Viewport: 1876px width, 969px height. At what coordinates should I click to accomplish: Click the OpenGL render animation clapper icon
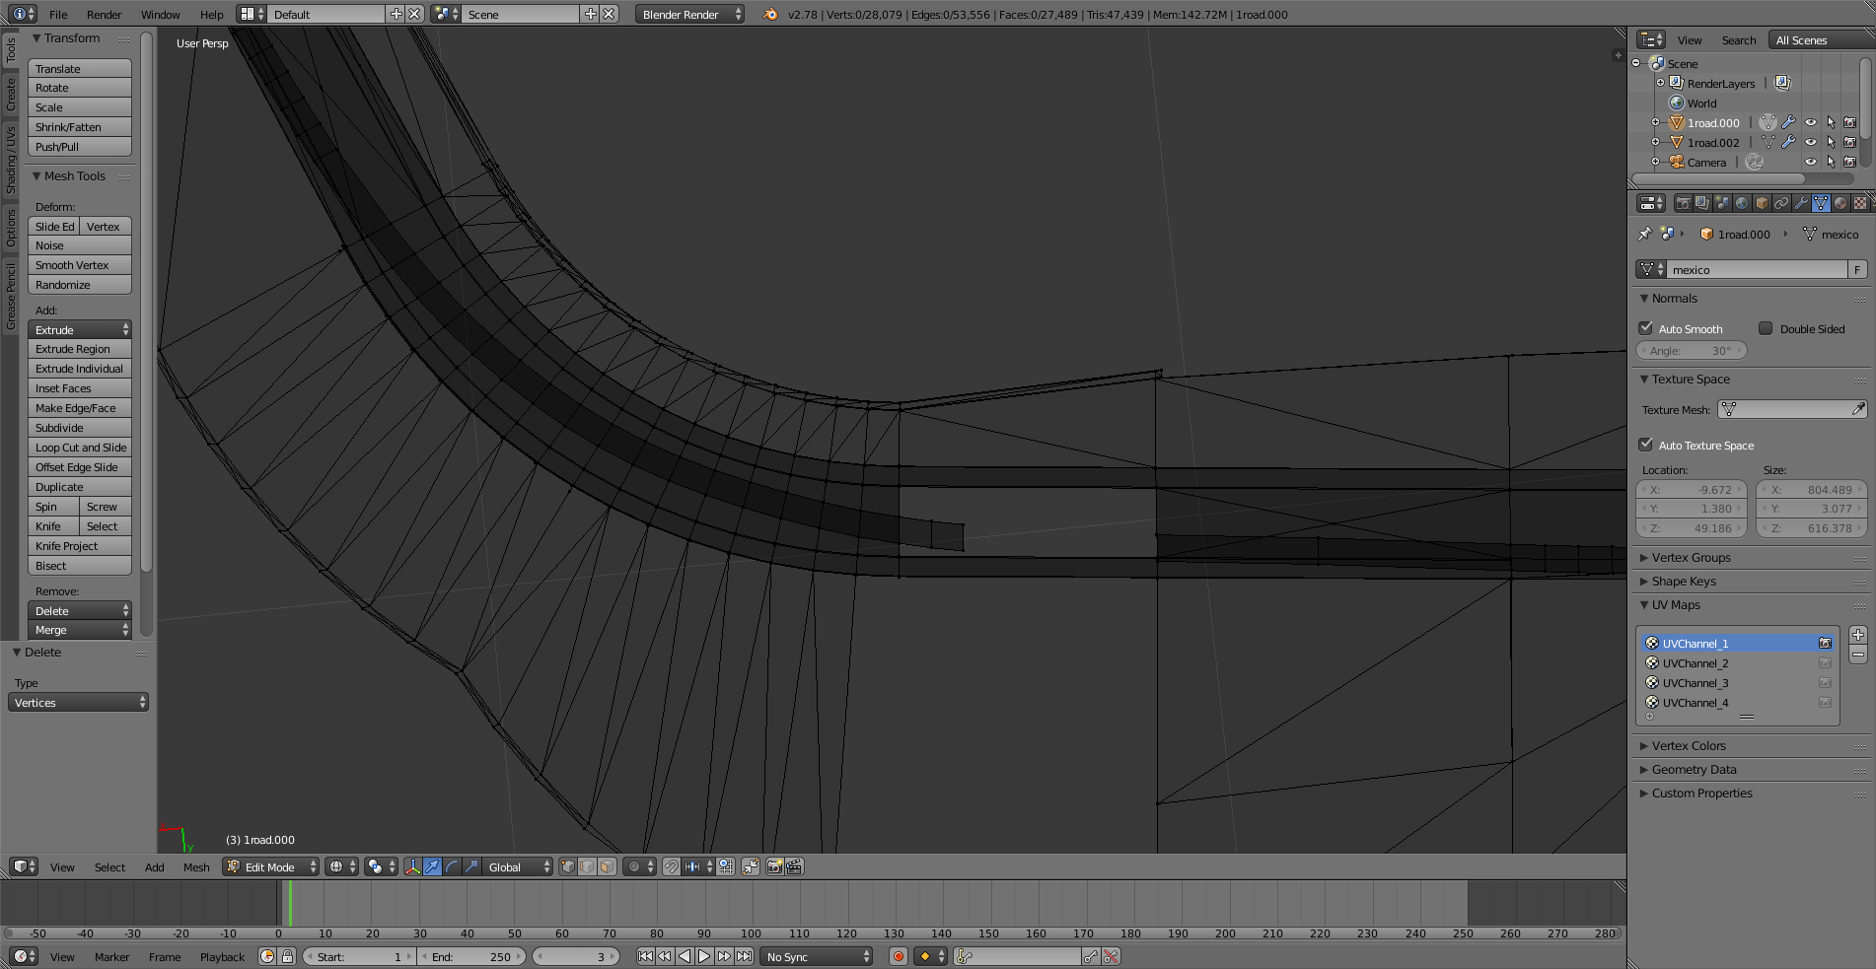tap(795, 867)
